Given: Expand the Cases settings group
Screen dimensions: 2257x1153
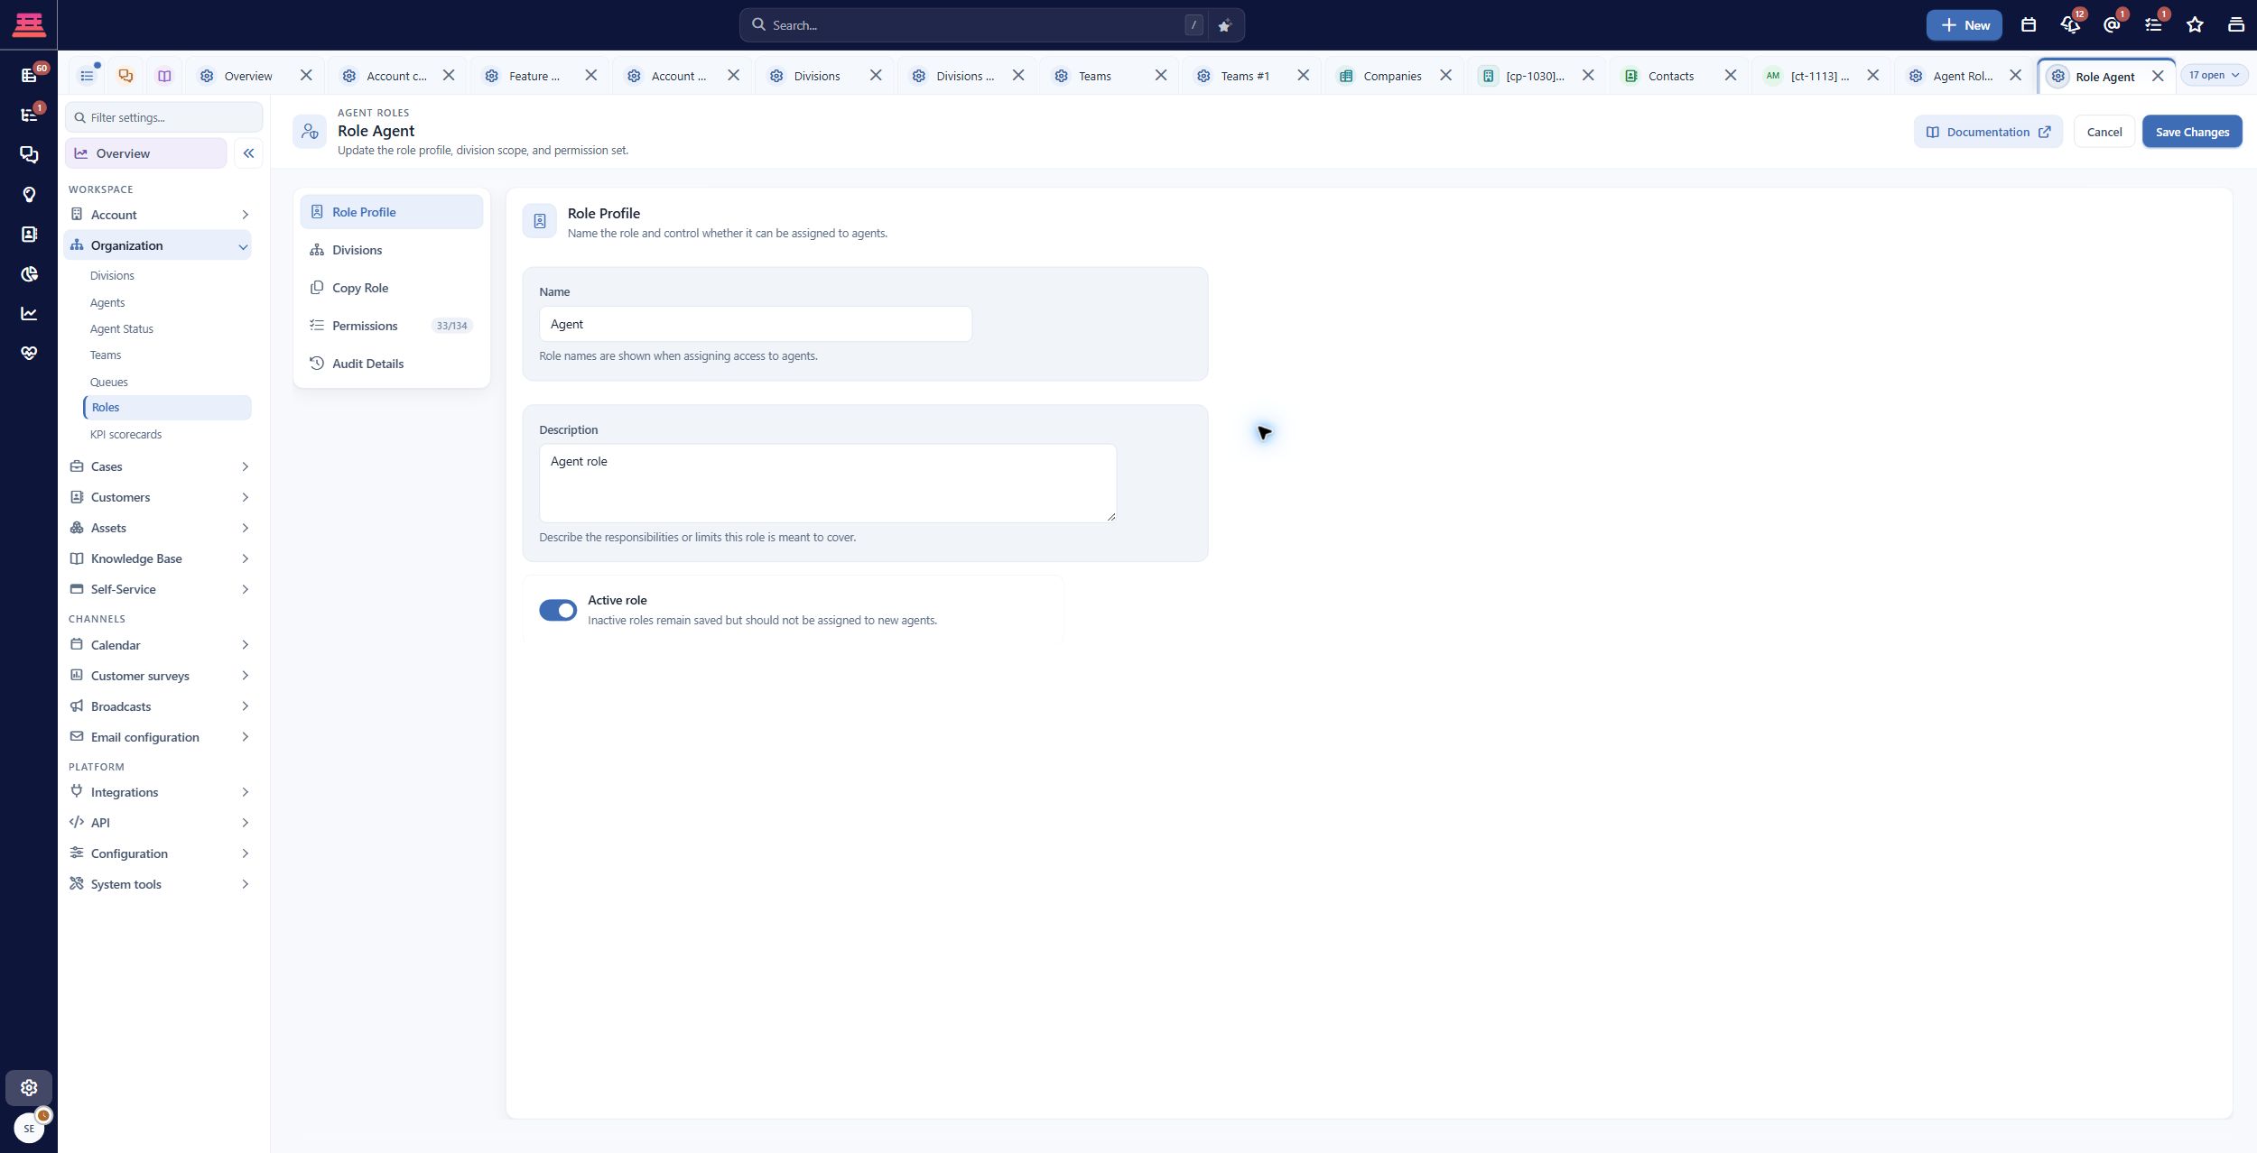Looking at the screenshot, I should tap(158, 466).
